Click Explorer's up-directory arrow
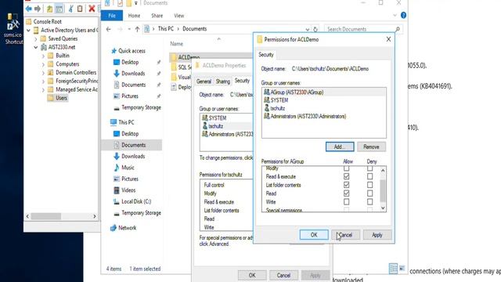The image size is (501, 282). 138,29
